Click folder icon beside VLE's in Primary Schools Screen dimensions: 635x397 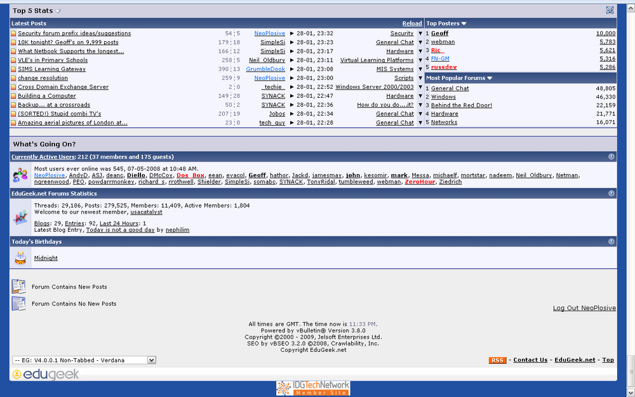(13, 60)
